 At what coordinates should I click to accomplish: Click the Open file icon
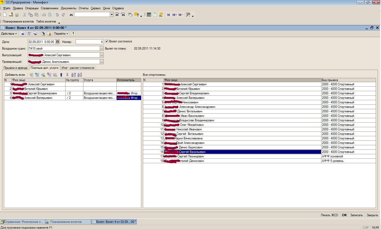pos(11,15)
